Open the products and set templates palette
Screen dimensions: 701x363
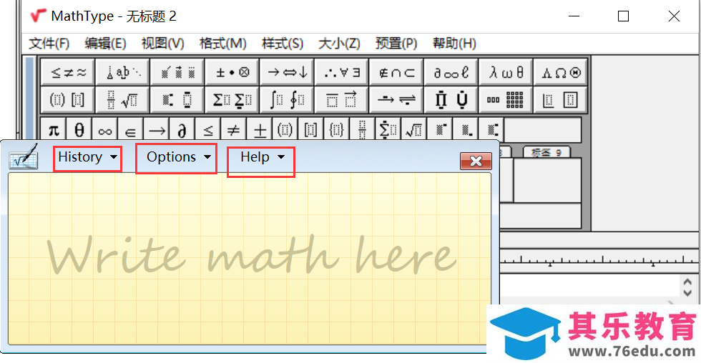(x=451, y=99)
